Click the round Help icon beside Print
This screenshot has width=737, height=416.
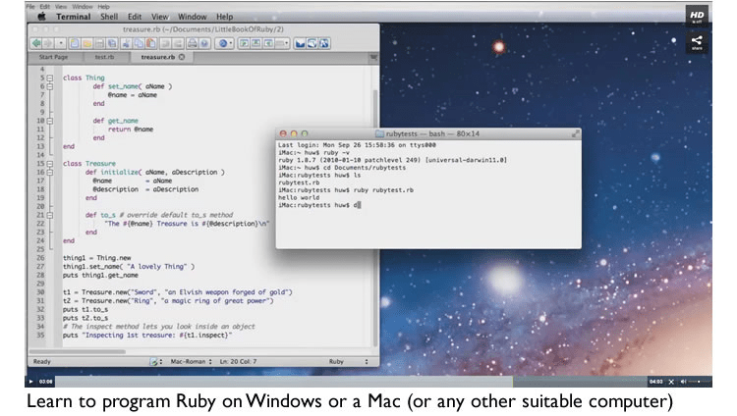204,44
